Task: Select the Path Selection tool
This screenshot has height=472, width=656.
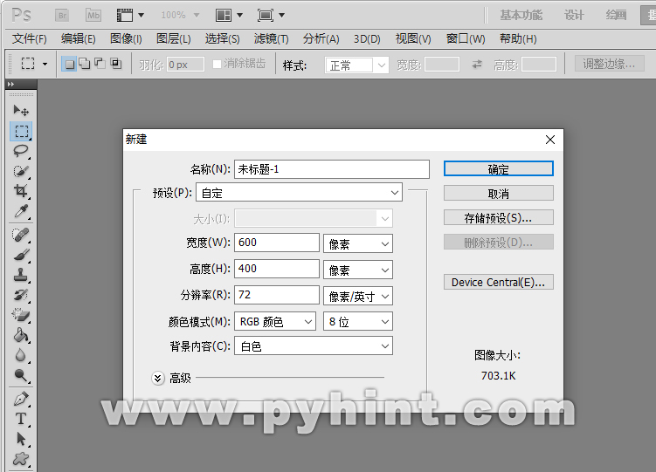Action: coord(21,439)
